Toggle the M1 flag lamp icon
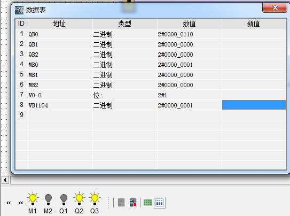 pyautogui.click(x=33, y=198)
